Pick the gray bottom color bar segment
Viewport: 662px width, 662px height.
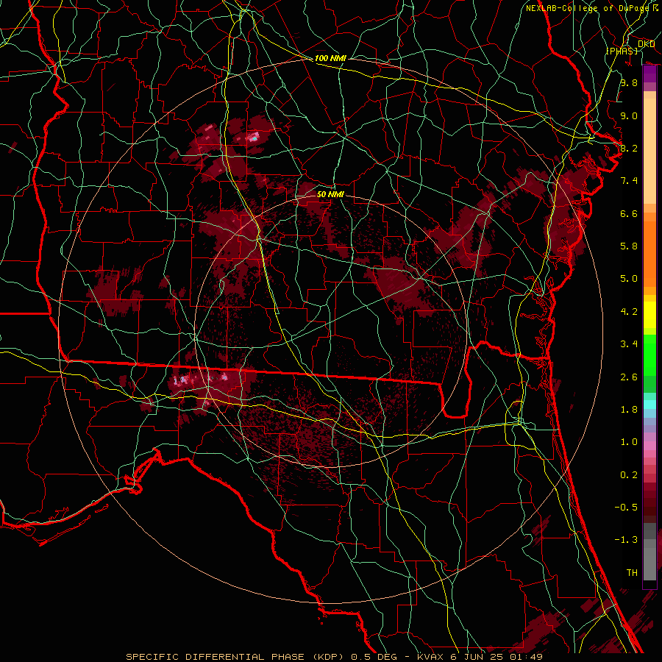tap(649, 563)
